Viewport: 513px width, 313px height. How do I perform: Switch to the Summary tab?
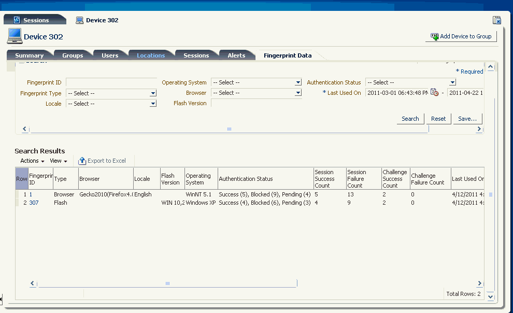pos(29,55)
